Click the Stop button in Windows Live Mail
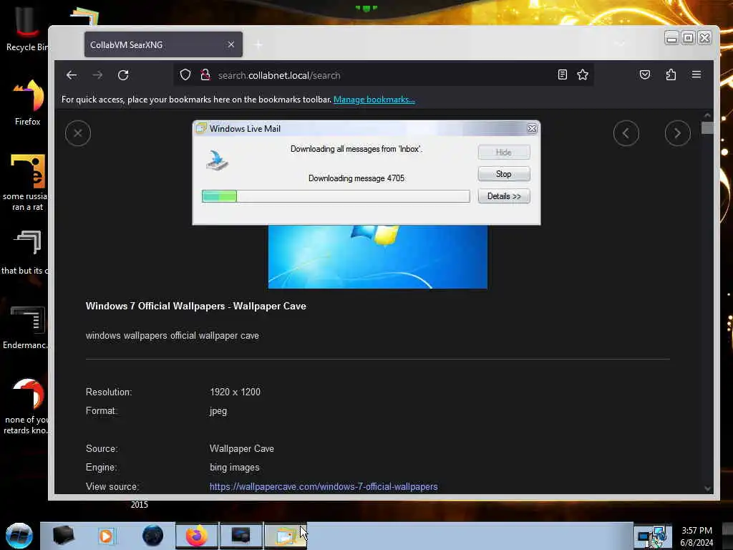 pyautogui.click(x=504, y=174)
